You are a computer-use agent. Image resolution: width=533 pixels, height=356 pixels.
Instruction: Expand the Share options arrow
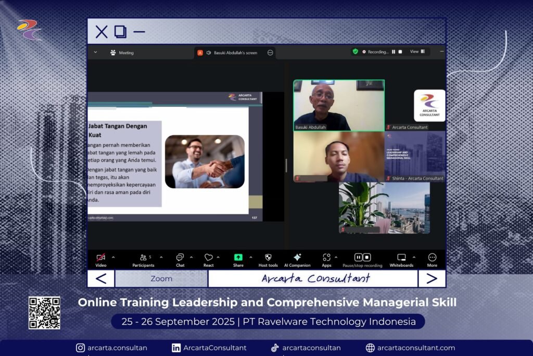click(x=250, y=257)
